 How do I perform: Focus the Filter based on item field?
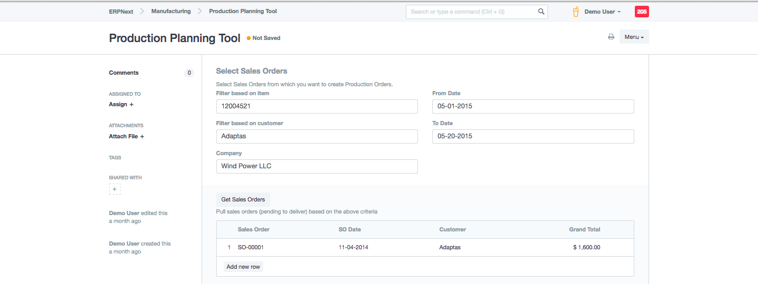click(x=317, y=106)
